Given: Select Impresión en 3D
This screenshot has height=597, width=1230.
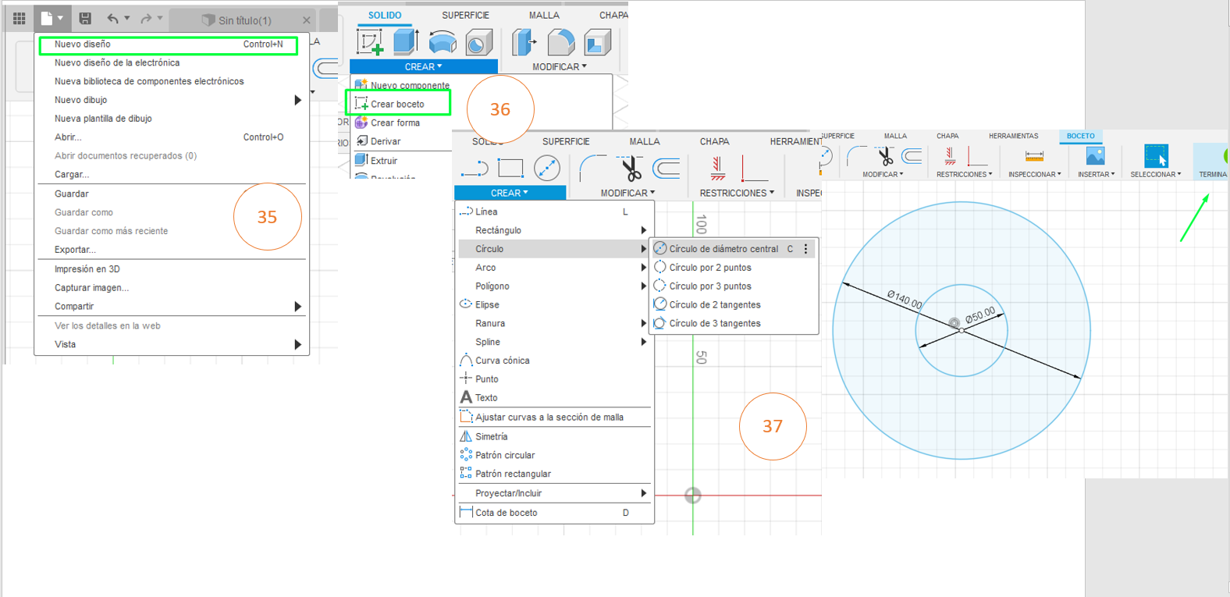Looking at the screenshot, I should (x=87, y=269).
